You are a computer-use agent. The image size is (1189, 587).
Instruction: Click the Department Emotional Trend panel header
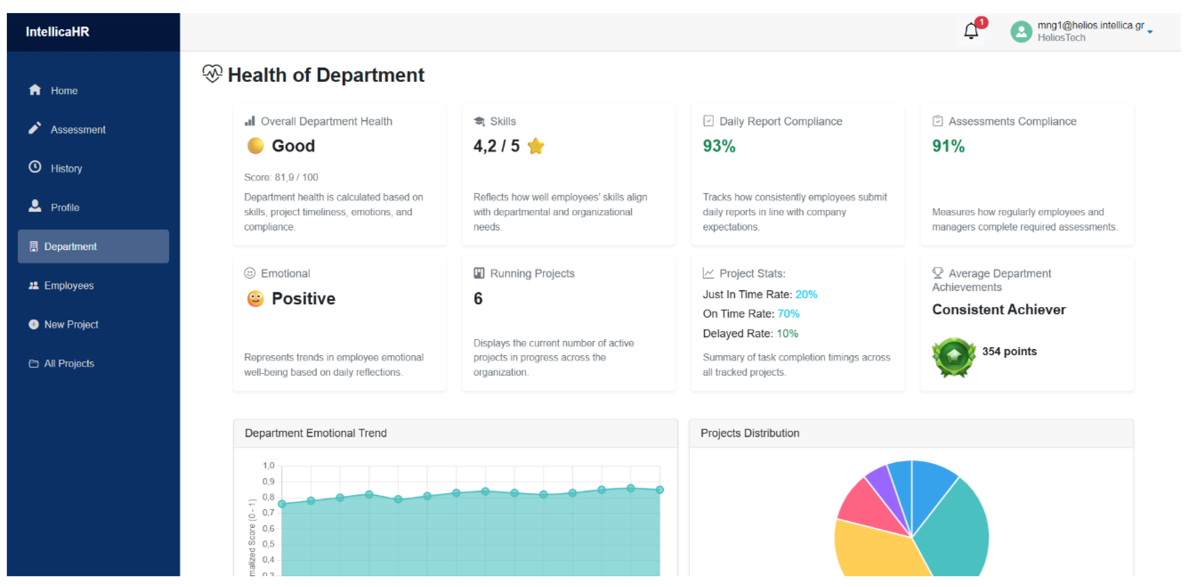click(x=456, y=433)
